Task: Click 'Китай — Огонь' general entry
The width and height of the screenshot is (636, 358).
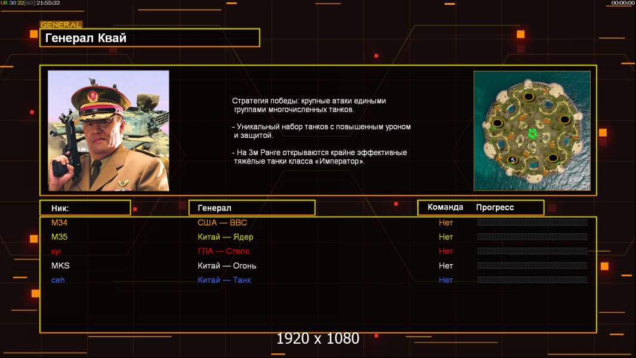Action: pyautogui.click(x=227, y=266)
